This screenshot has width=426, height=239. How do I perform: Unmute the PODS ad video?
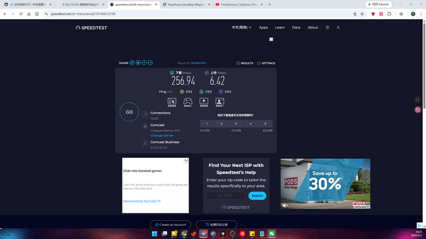[x=284, y=206]
